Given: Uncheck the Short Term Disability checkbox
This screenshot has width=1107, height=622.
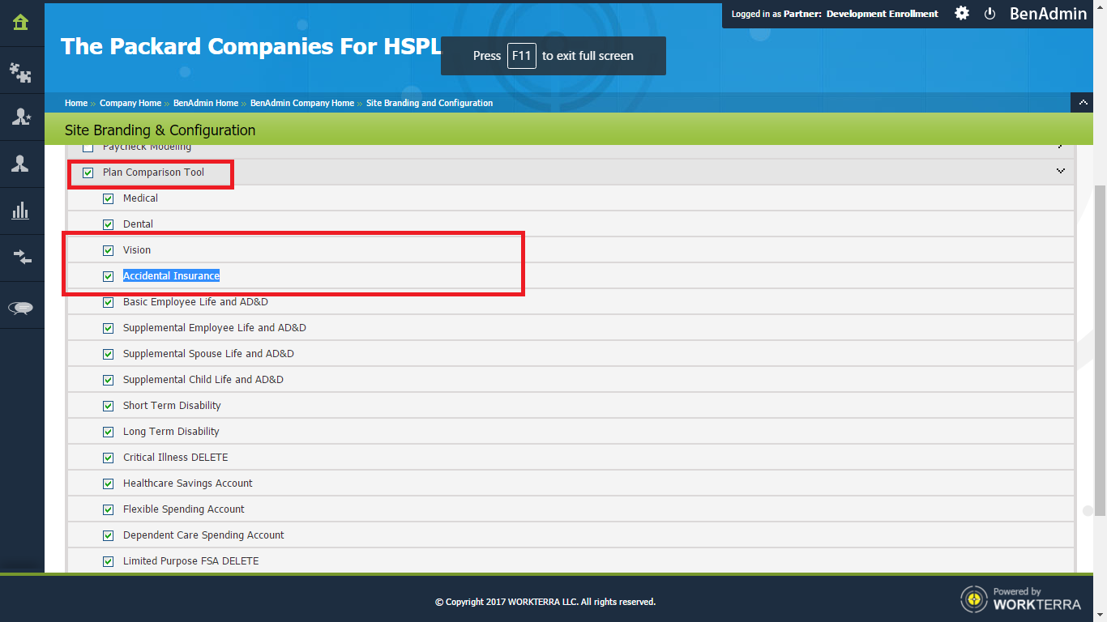Looking at the screenshot, I should [x=109, y=406].
